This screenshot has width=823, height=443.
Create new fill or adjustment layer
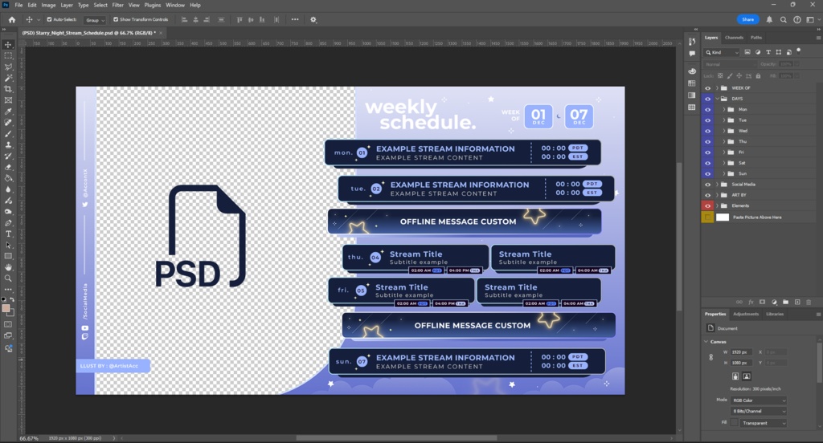774,302
